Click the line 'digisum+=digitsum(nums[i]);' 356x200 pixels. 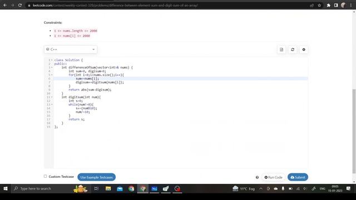click(100, 82)
